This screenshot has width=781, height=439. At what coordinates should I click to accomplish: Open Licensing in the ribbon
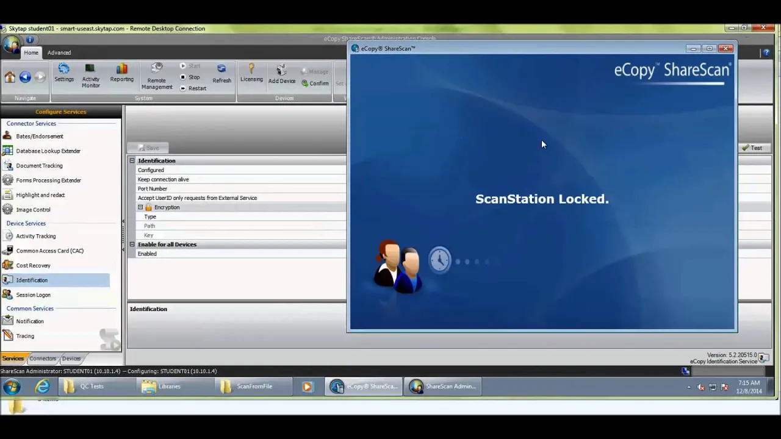[251, 73]
